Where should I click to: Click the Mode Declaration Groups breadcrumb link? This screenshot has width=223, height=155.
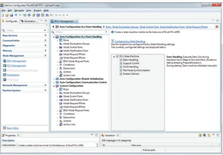coord(125,27)
